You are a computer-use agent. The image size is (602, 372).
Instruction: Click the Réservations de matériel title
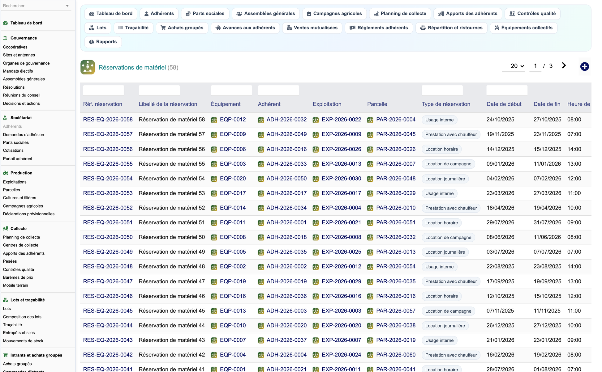(x=132, y=67)
